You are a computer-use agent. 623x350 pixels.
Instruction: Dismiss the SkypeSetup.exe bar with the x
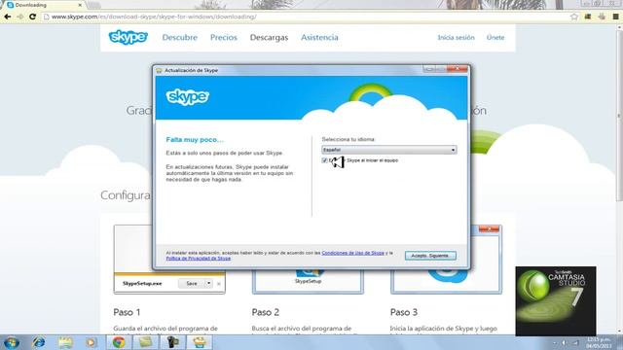218,284
